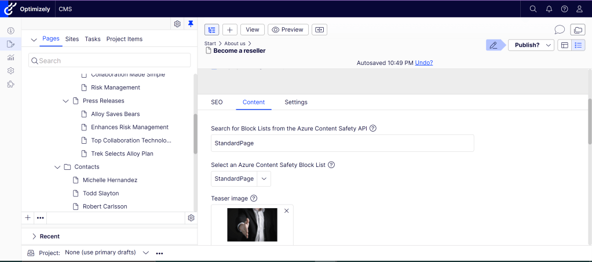Click the page tree Search field
The image size is (592, 262).
(x=110, y=60)
